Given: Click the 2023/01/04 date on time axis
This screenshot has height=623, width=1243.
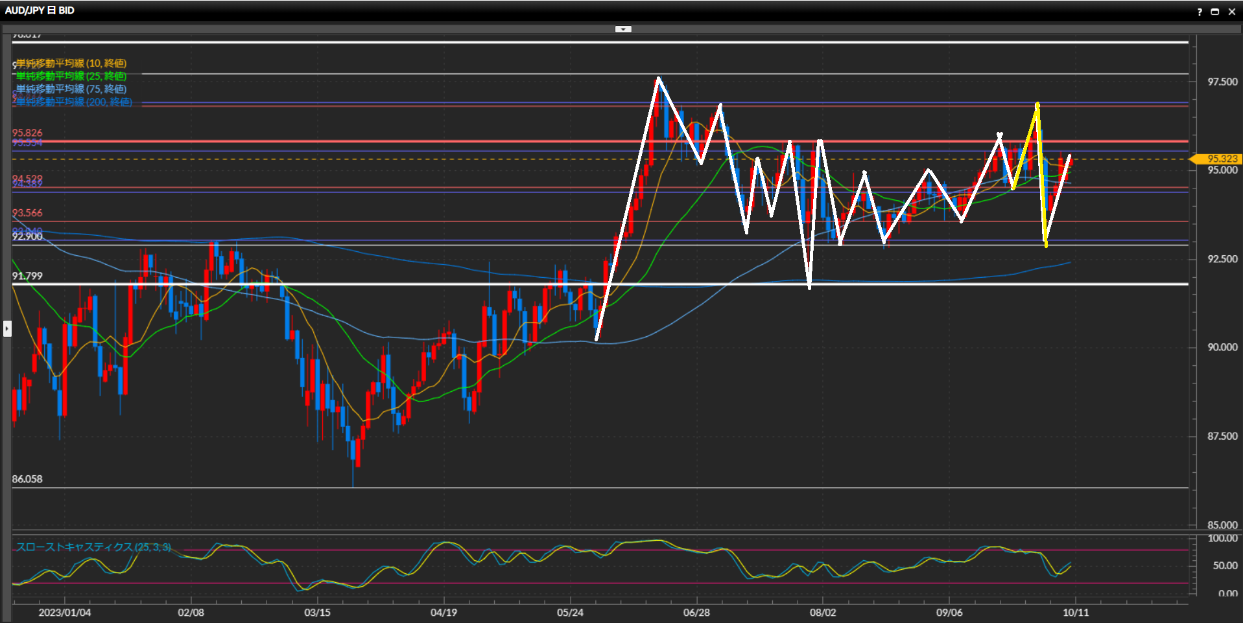Looking at the screenshot, I should pyautogui.click(x=64, y=613).
